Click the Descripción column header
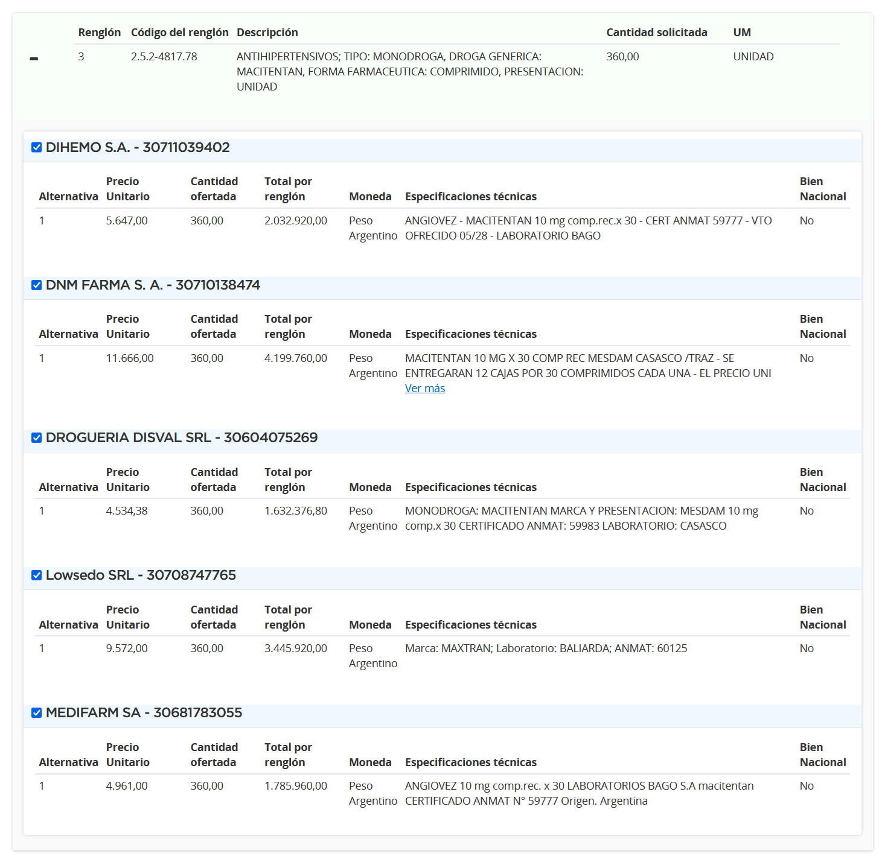This screenshot has width=879, height=856. pyautogui.click(x=267, y=33)
